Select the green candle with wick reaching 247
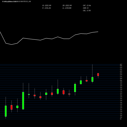Screen dimensions: 127x127 click(92, 79)
